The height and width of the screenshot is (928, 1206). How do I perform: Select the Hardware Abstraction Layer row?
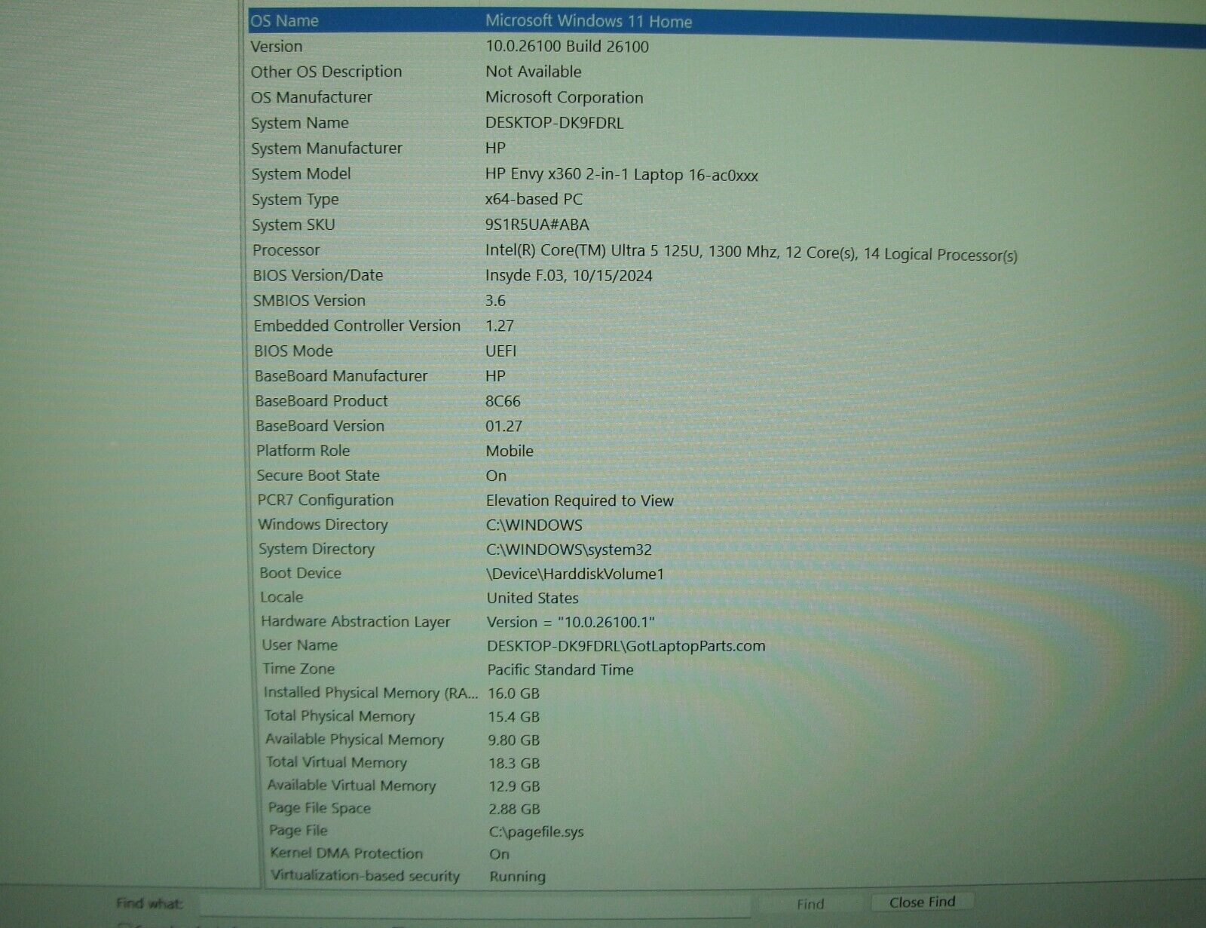tap(356, 622)
